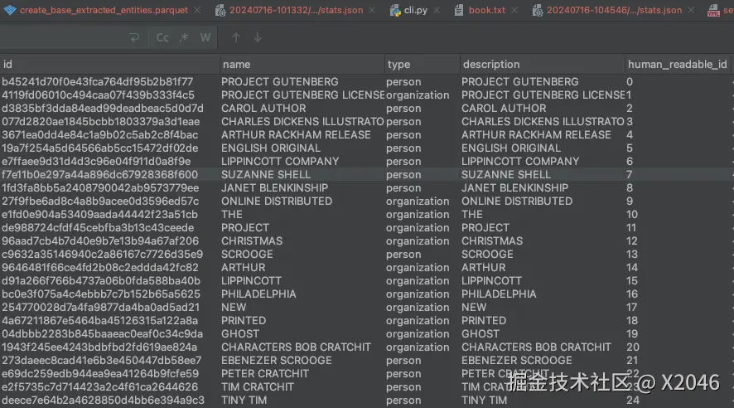Switch to the 20240716-101332 stats.json tab

[296, 10]
